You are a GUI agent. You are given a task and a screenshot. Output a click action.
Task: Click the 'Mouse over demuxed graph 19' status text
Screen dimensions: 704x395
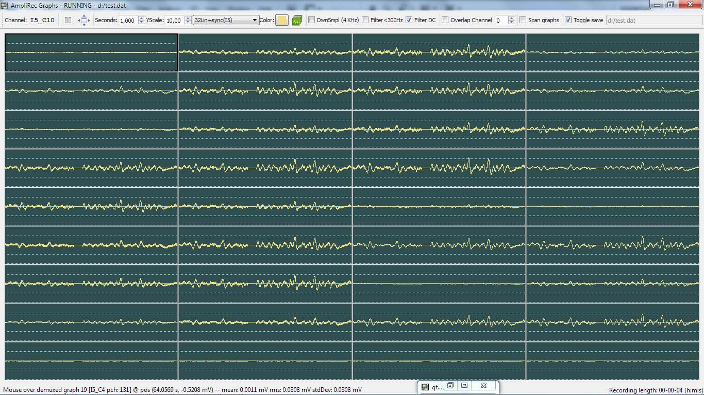(182, 390)
